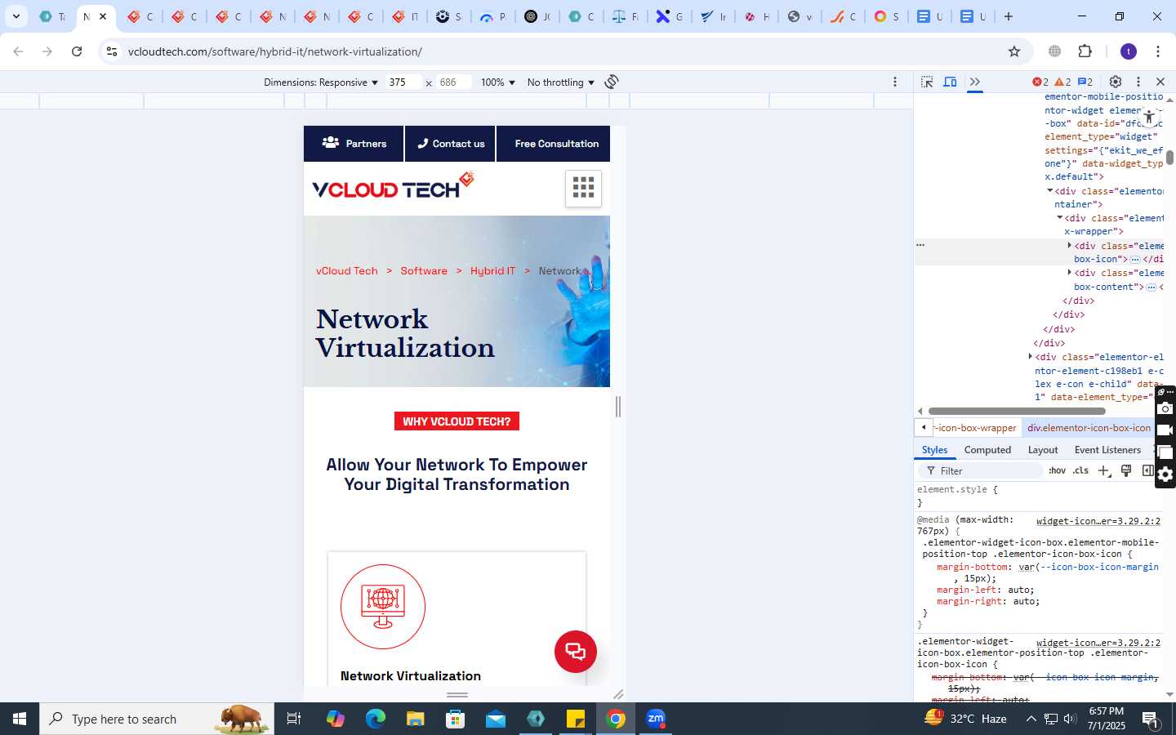Viewport: 1176px width, 735px height.
Task: Open the red chat bubble widget
Action: pyautogui.click(x=576, y=652)
